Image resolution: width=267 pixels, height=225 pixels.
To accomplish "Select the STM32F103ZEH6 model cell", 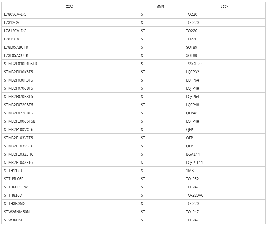I will (x=70, y=154).
